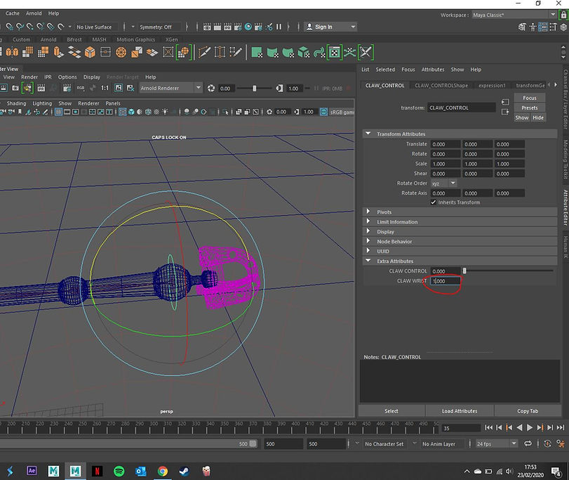The height and width of the screenshot is (480, 569).
Task: Toggle the Inherits Transform checkbox
Action: pos(434,202)
